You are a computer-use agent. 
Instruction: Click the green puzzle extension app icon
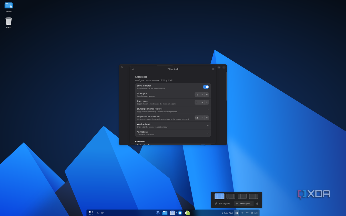click(x=187, y=213)
